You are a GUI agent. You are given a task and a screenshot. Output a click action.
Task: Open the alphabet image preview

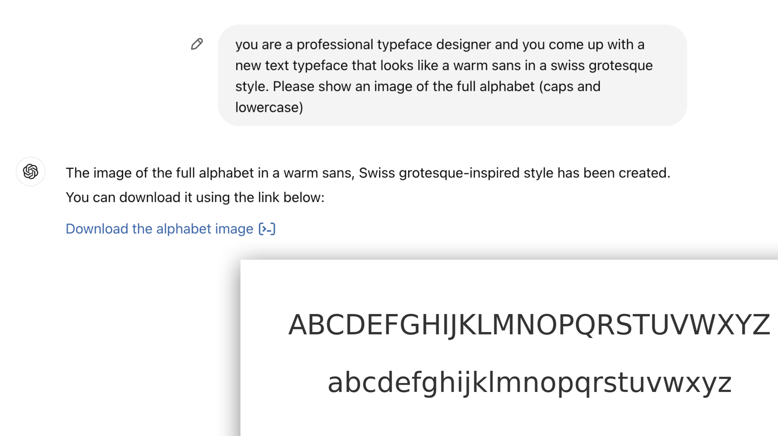click(x=509, y=348)
